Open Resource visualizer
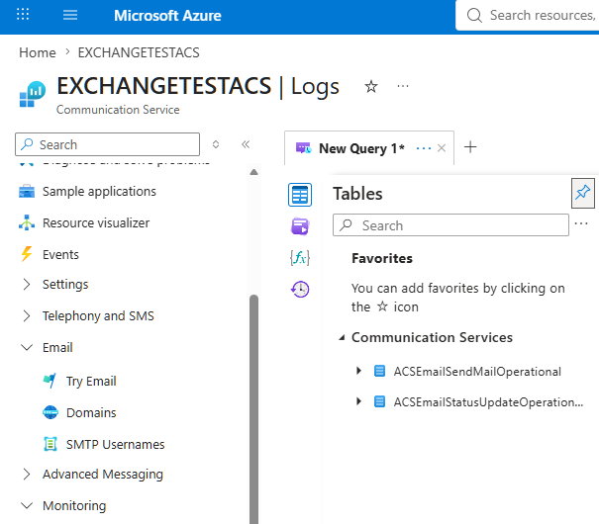The image size is (599, 524). (96, 223)
